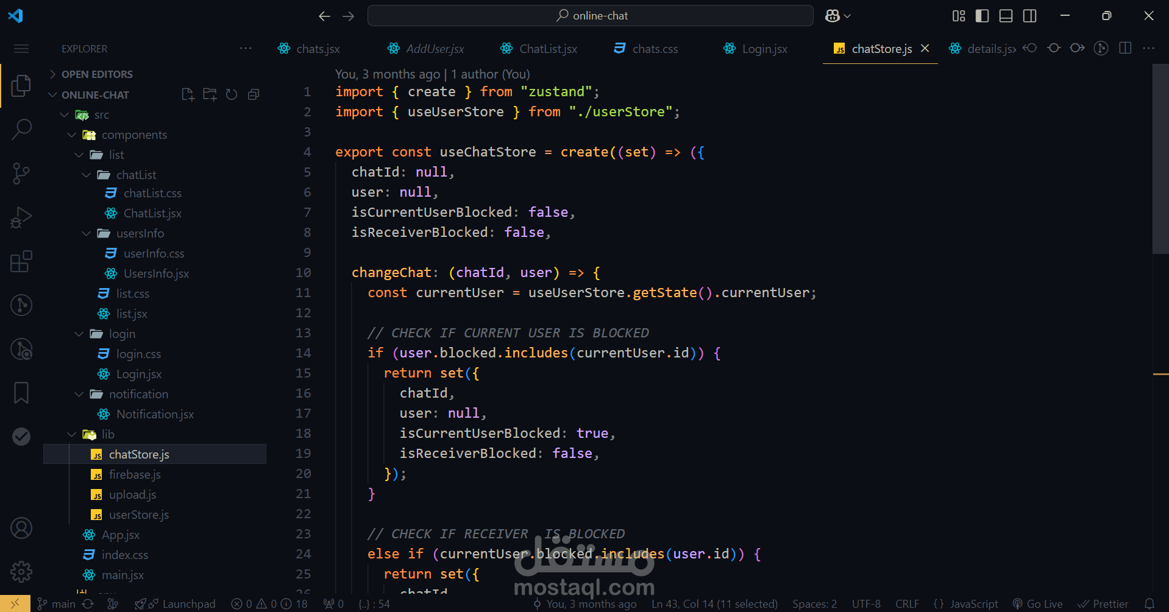Split the editor to the right

(1125, 48)
